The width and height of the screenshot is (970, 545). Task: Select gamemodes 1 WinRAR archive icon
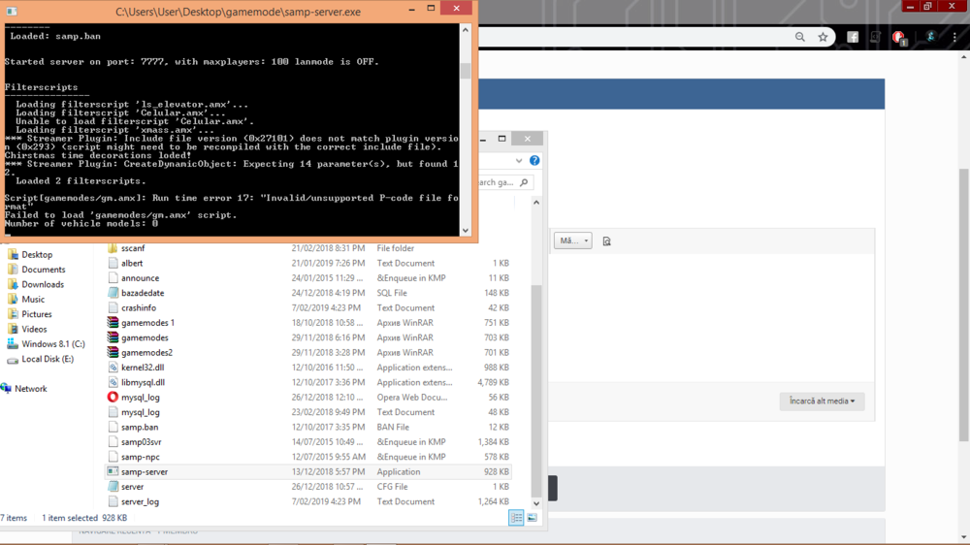click(x=113, y=322)
